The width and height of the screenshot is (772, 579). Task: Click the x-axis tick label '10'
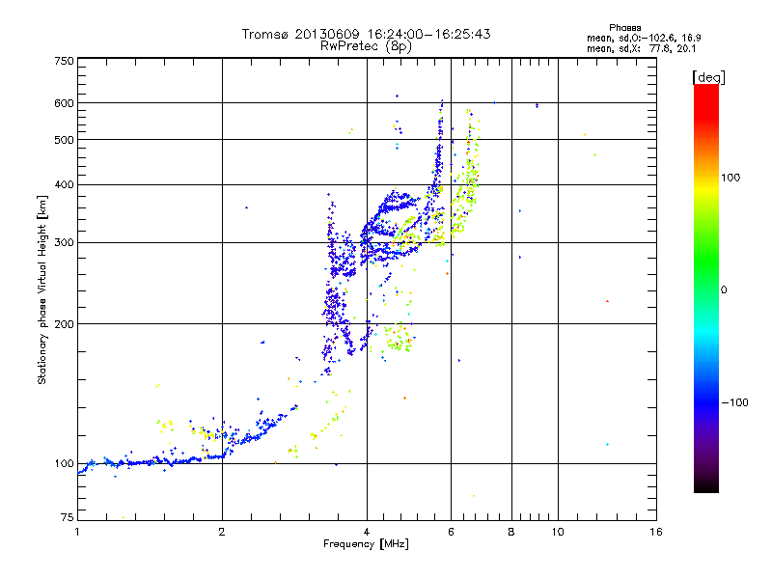point(558,532)
